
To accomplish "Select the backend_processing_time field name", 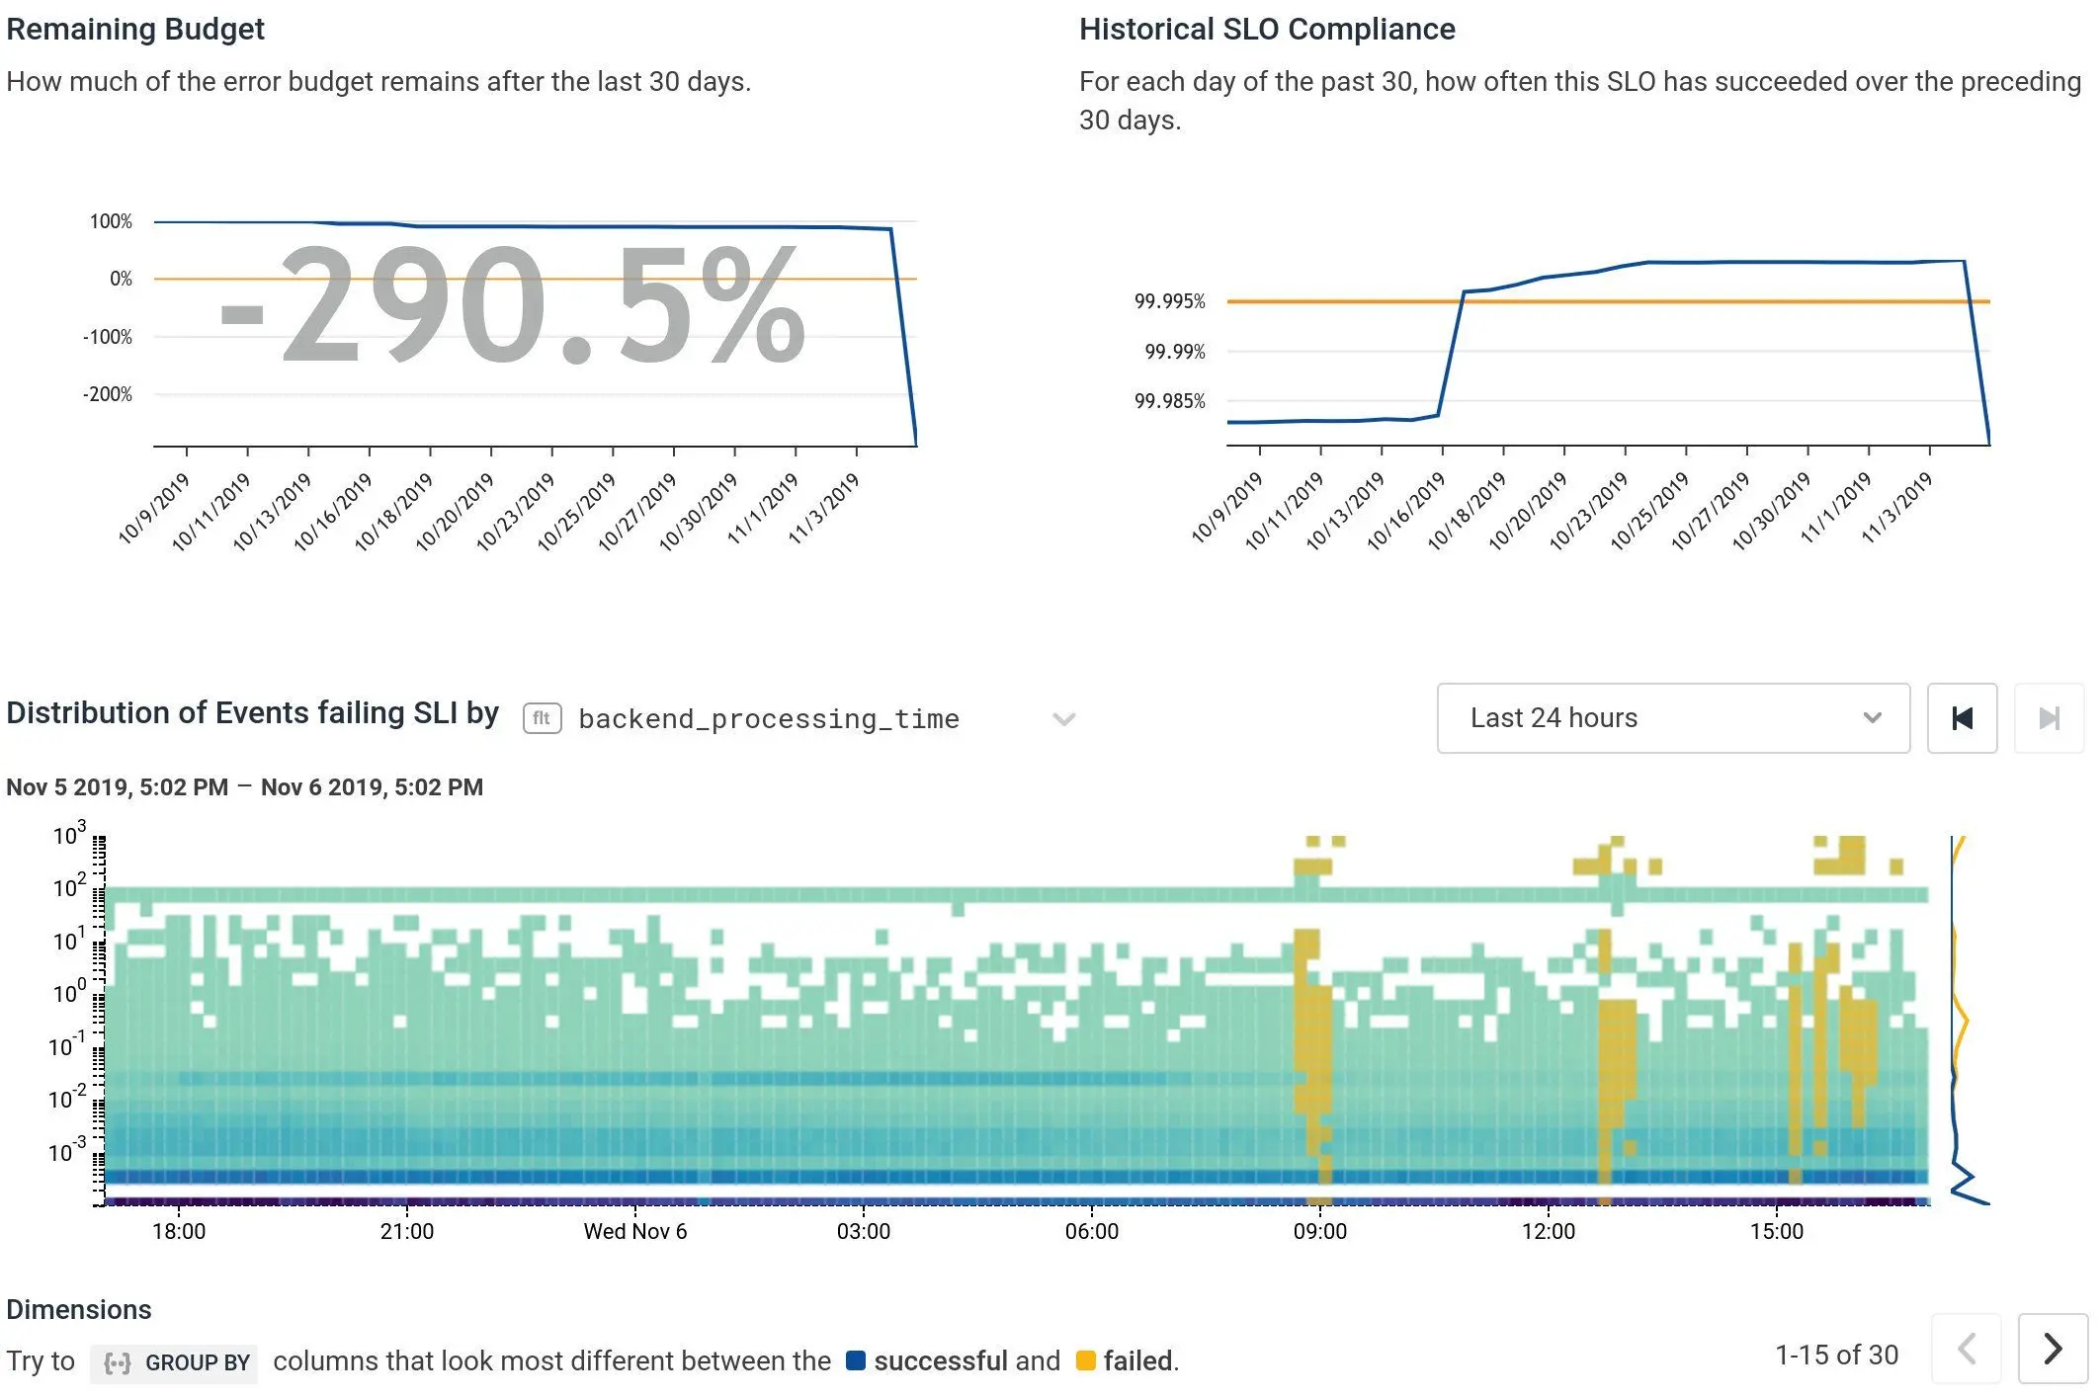I will pyautogui.click(x=768, y=719).
